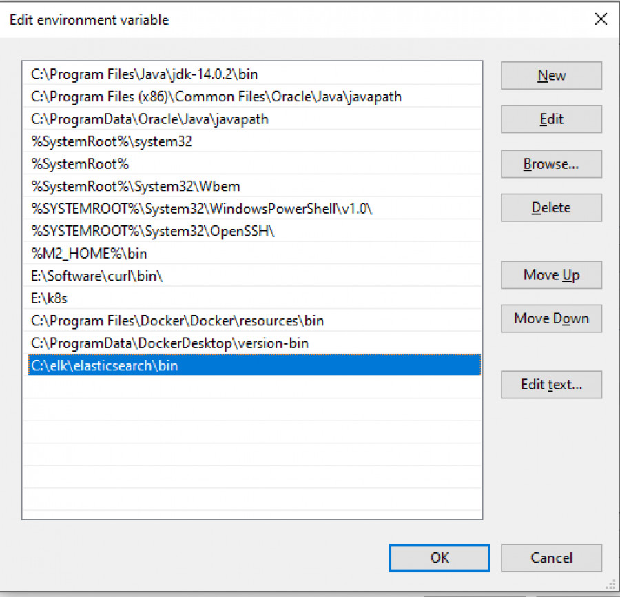The width and height of the screenshot is (620, 597).
Task: Confirm changes with OK
Action: (440, 558)
